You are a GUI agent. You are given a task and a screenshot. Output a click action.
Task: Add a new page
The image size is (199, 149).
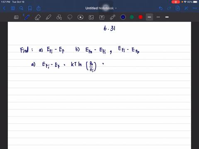coord(178,8)
